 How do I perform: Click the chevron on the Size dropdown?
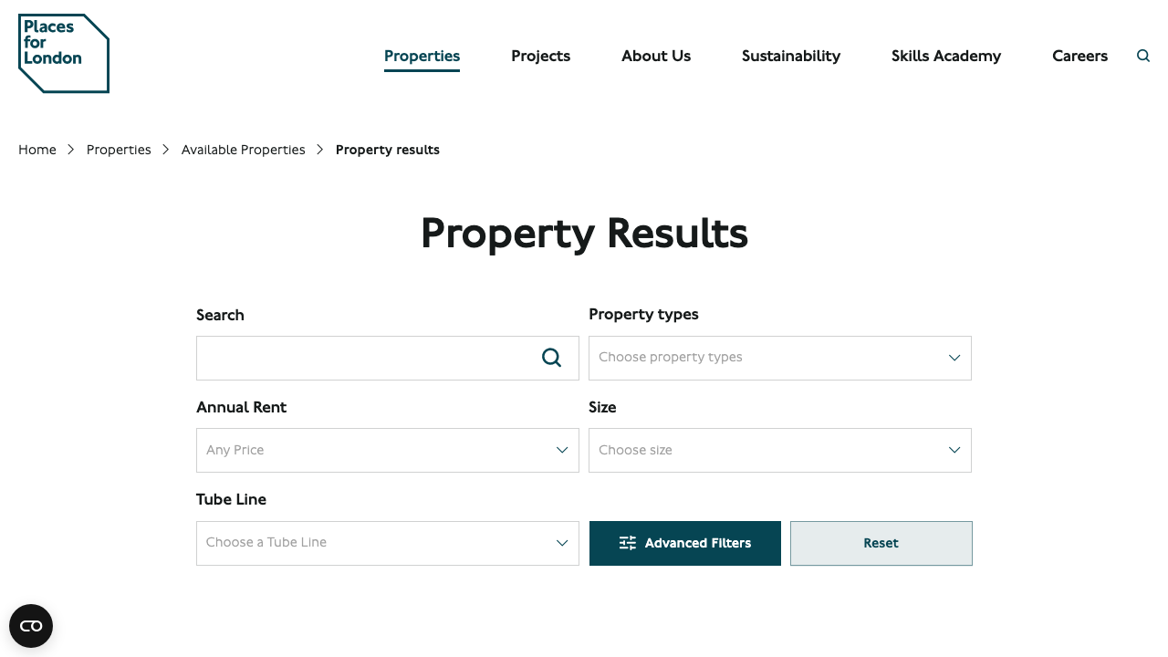tap(954, 450)
